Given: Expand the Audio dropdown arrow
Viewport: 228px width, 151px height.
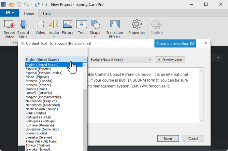Looking at the screenshot, I should click(54, 37).
